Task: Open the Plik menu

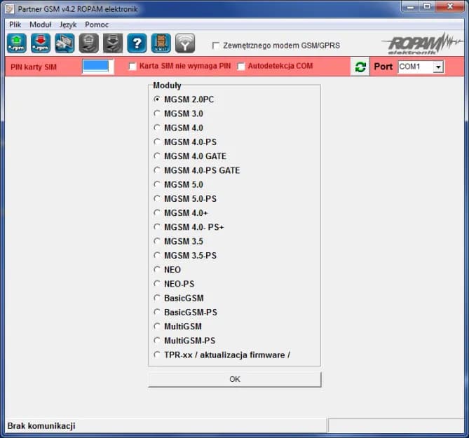Action: click(15, 25)
